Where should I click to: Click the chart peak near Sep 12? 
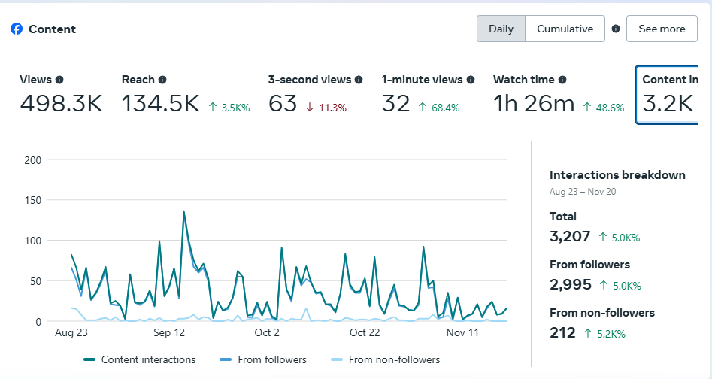(183, 212)
